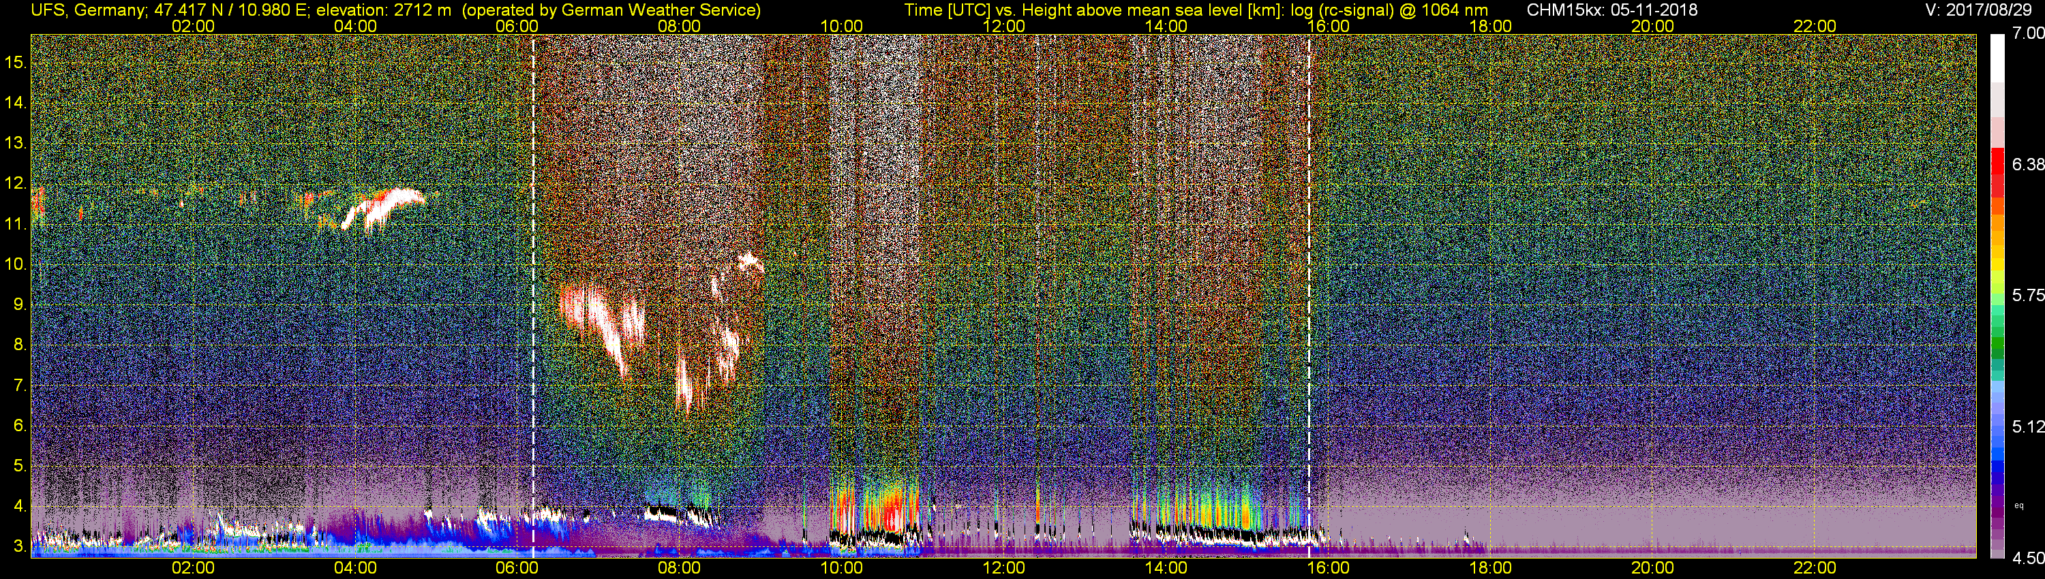
Task: Click the 14:00 label on bottom time axis
Action: click(x=1166, y=568)
